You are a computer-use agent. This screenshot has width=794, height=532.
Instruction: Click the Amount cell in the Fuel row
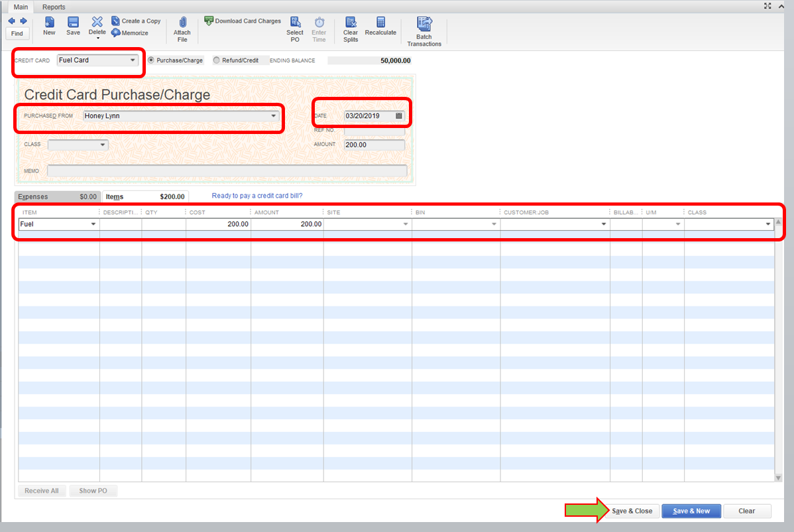point(287,224)
